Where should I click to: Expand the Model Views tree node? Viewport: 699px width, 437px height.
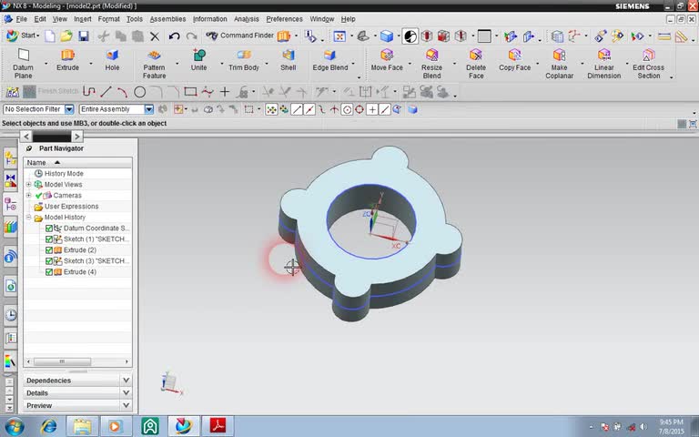28,185
